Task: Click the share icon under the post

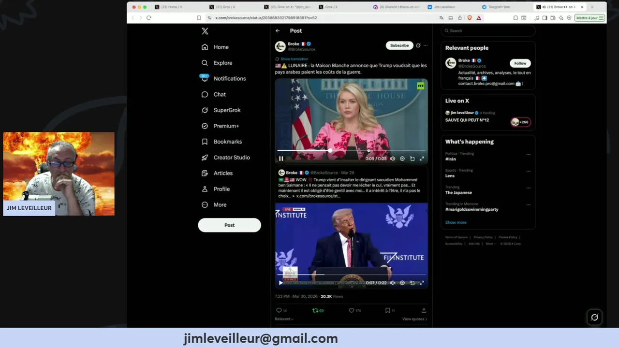Action: pyautogui.click(x=424, y=310)
